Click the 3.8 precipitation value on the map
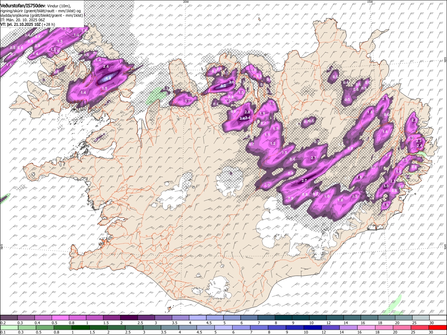The height and width of the screenshot is (335, 447). point(232,82)
